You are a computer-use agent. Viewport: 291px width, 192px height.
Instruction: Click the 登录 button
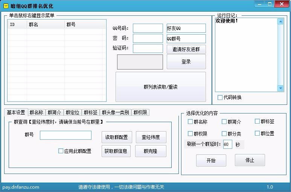(186, 62)
